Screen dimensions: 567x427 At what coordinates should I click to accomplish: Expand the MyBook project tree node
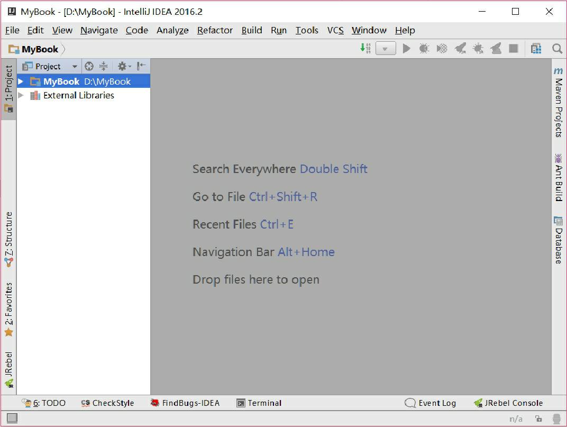21,81
